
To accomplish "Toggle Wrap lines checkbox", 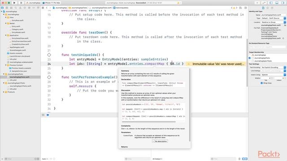I will (261, 83).
